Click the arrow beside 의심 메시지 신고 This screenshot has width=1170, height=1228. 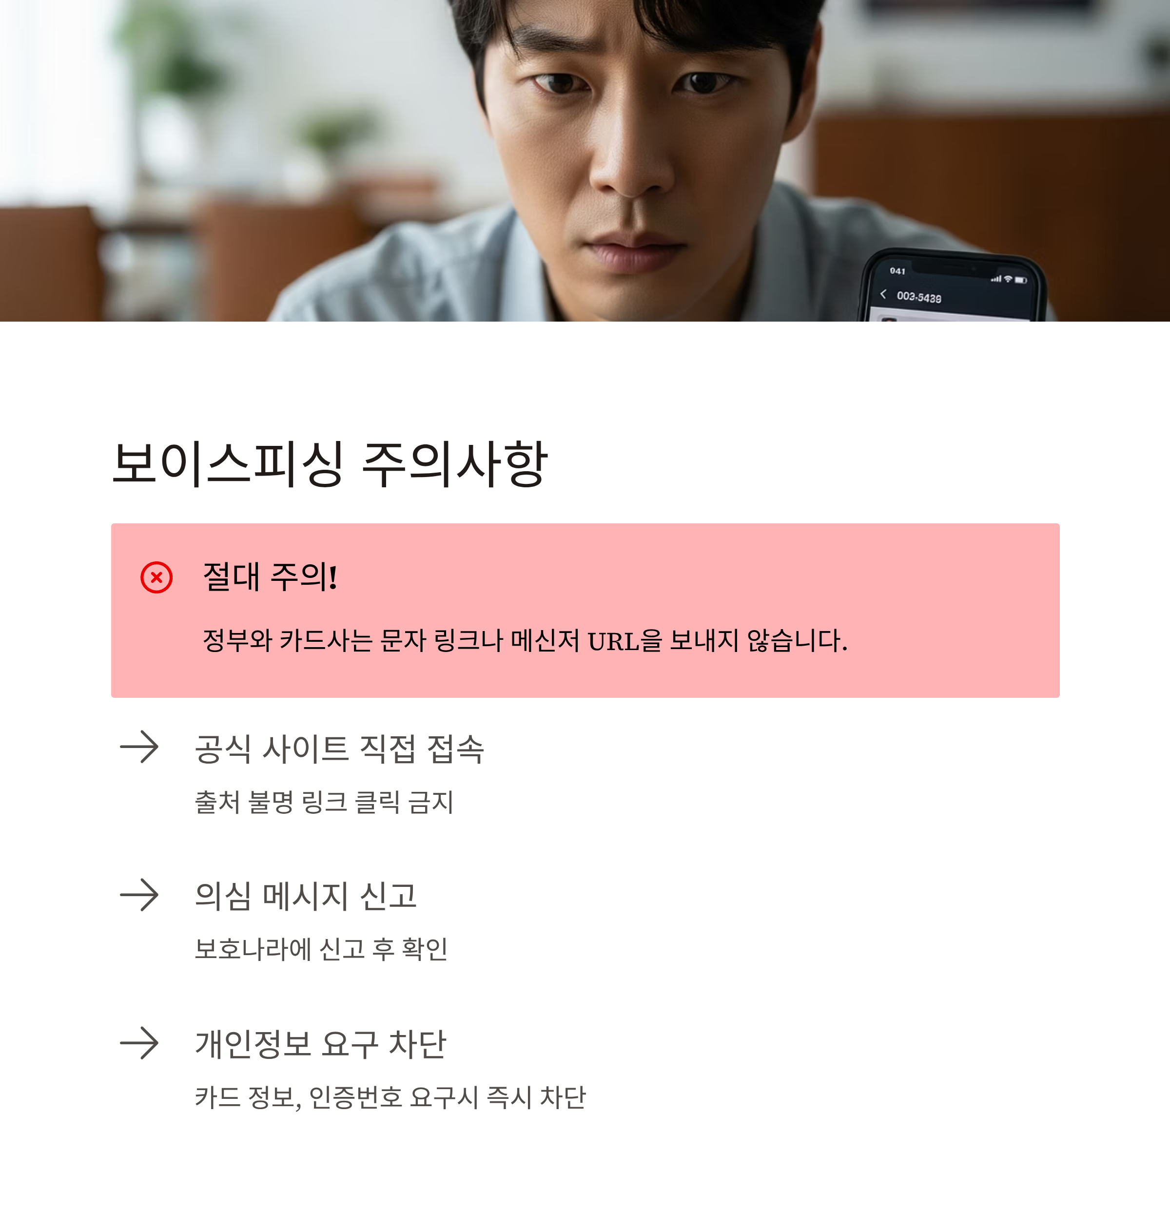tap(139, 895)
